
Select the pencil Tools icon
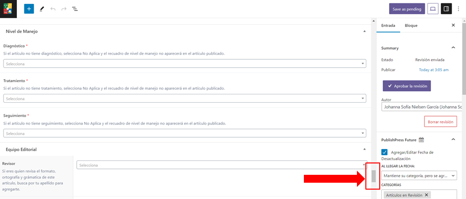pyautogui.click(x=42, y=9)
